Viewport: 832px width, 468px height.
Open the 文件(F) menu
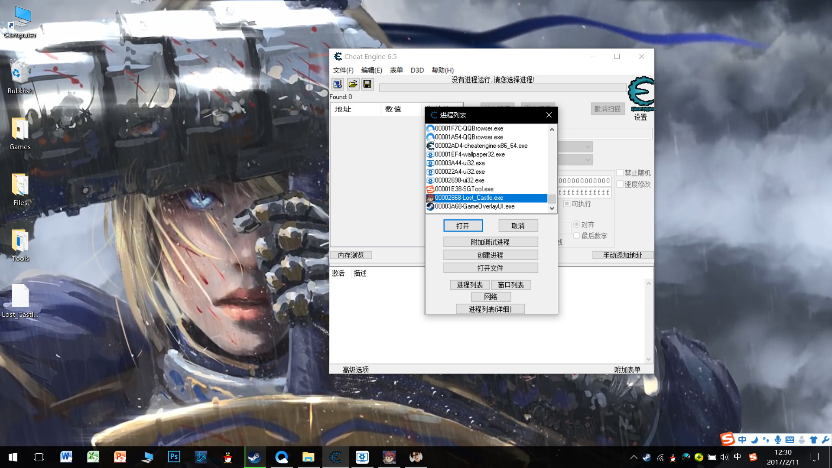click(343, 70)
